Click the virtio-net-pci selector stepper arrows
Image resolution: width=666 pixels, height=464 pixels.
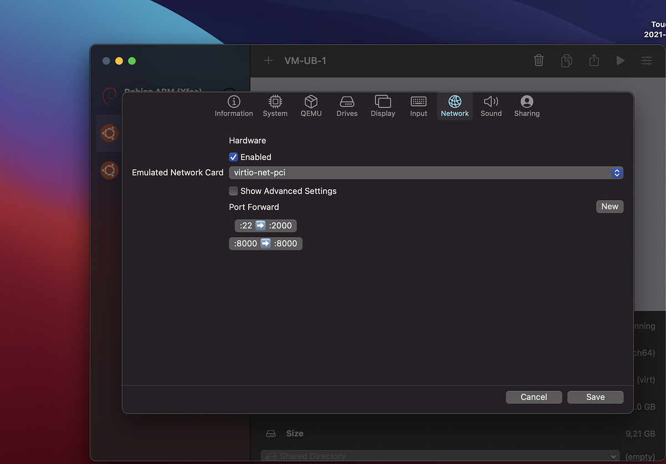point(616,172)
